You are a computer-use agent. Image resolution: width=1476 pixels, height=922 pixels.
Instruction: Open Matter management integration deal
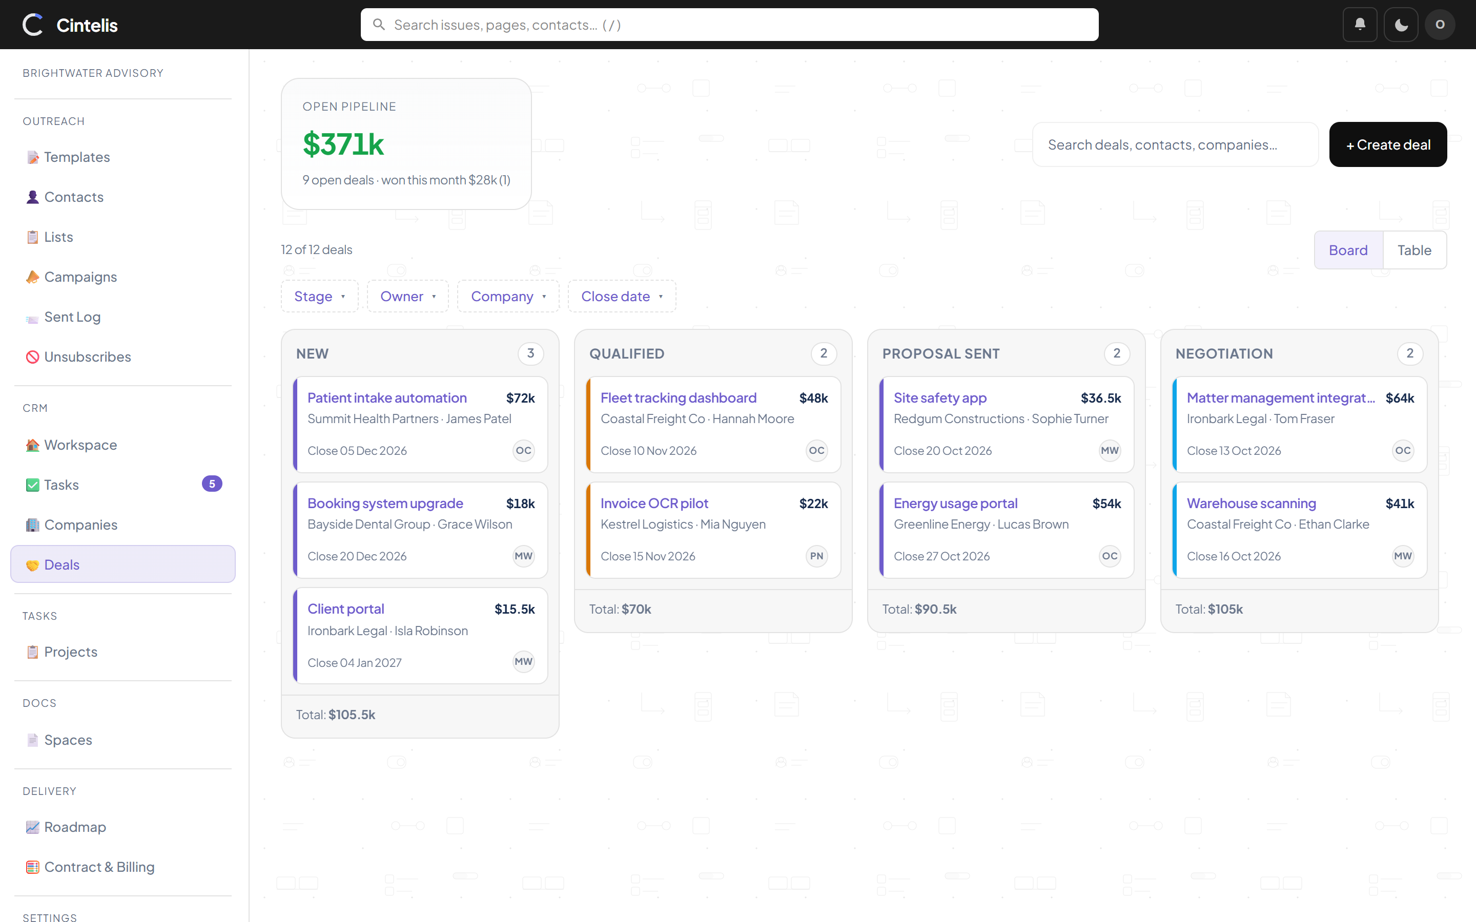coord(1281,397)
